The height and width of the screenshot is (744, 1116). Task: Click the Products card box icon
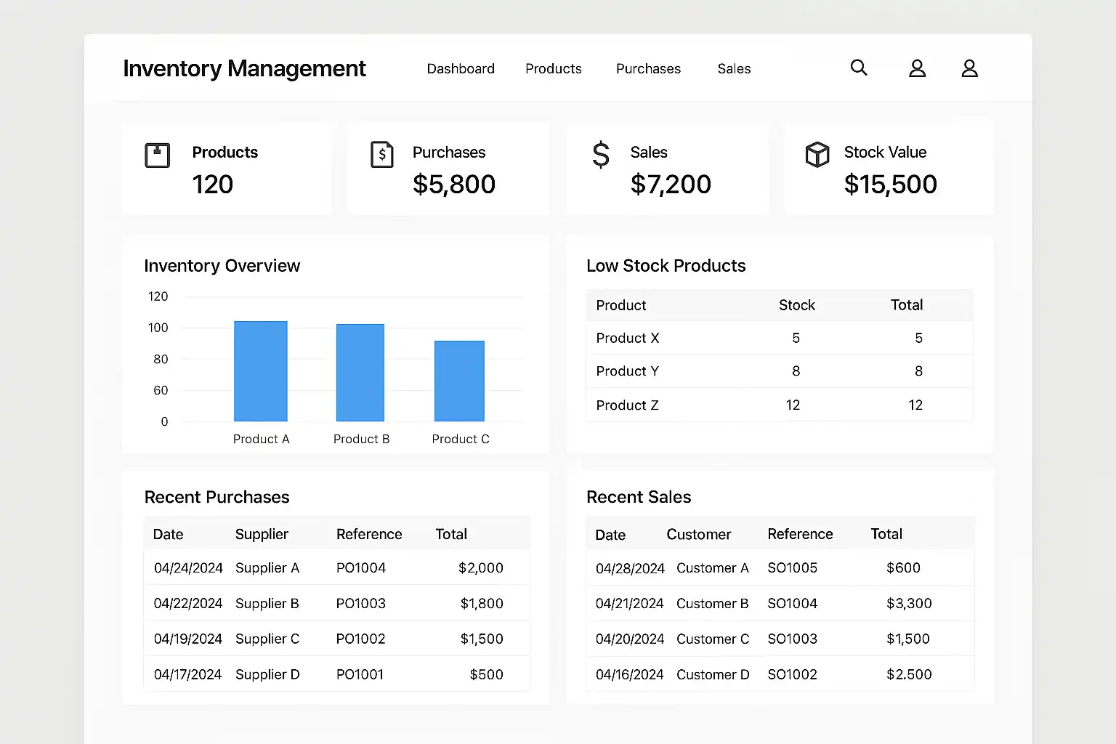pyautogui.click(x=158, y=155)
